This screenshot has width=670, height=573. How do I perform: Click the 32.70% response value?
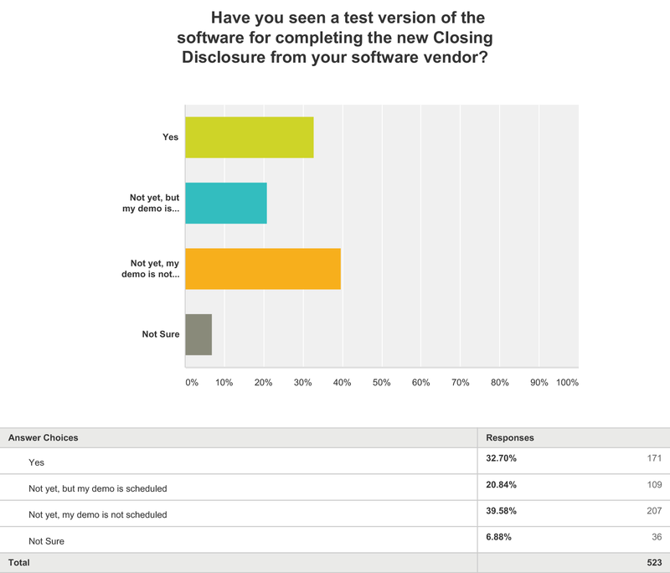pos(501,458)
